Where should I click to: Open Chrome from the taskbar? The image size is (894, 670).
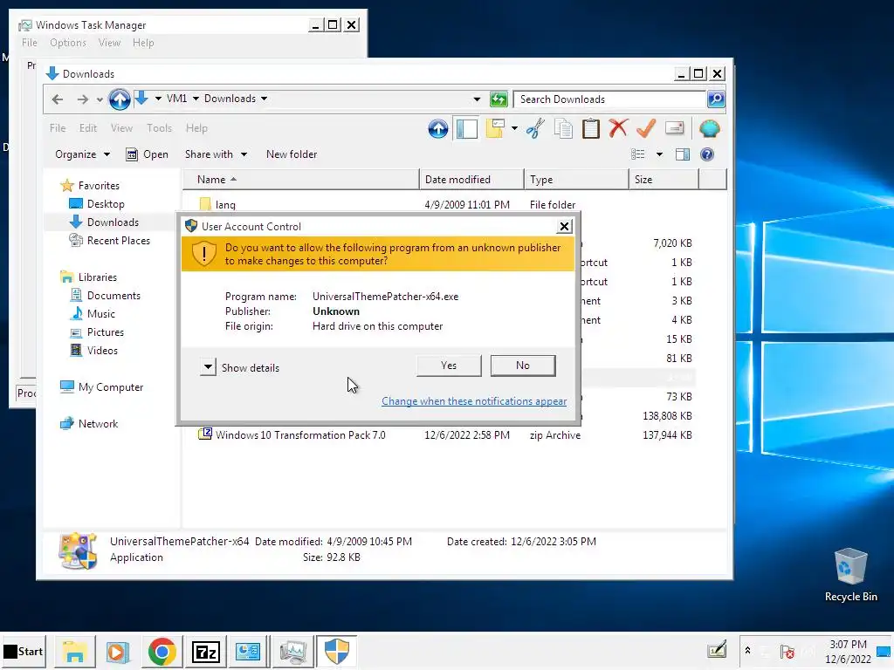[162, 652]
